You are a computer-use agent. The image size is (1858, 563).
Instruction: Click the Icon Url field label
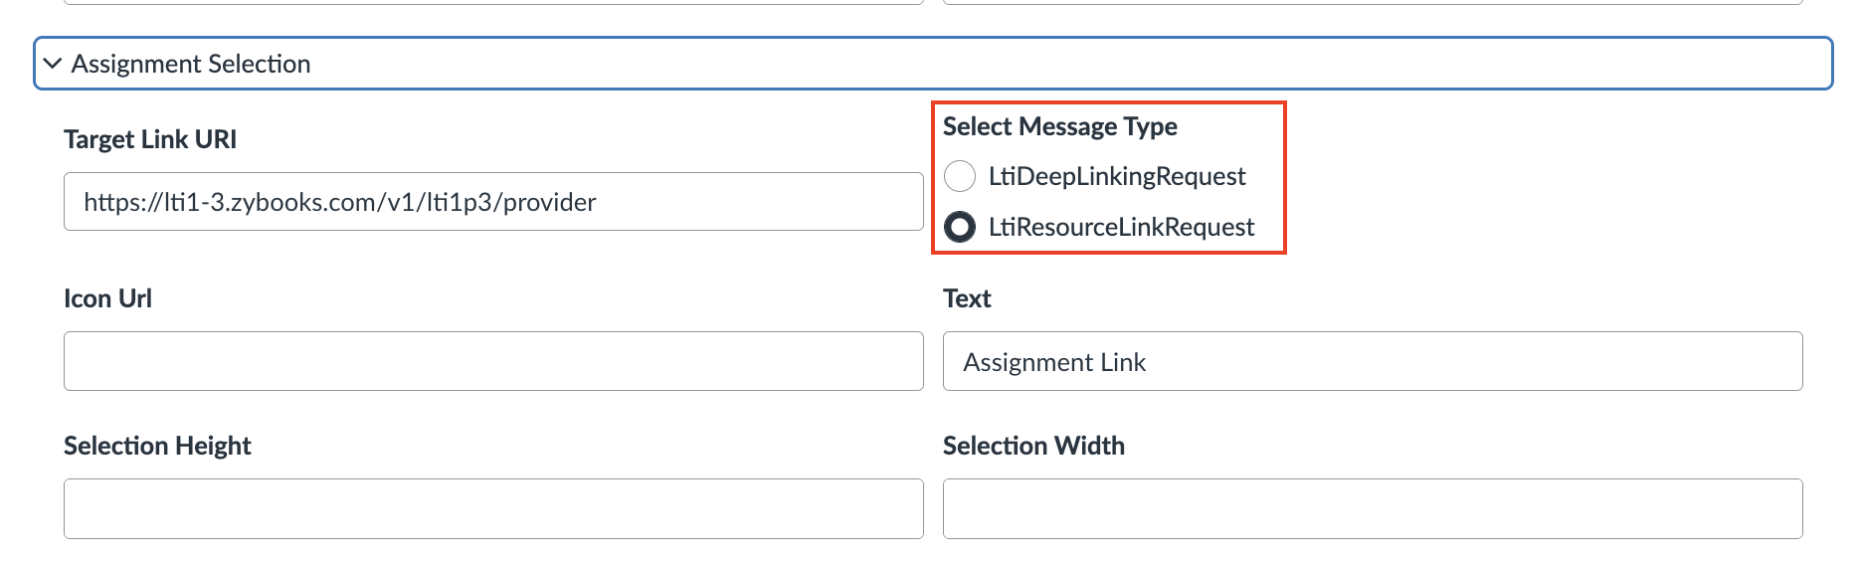click(107, 298)
